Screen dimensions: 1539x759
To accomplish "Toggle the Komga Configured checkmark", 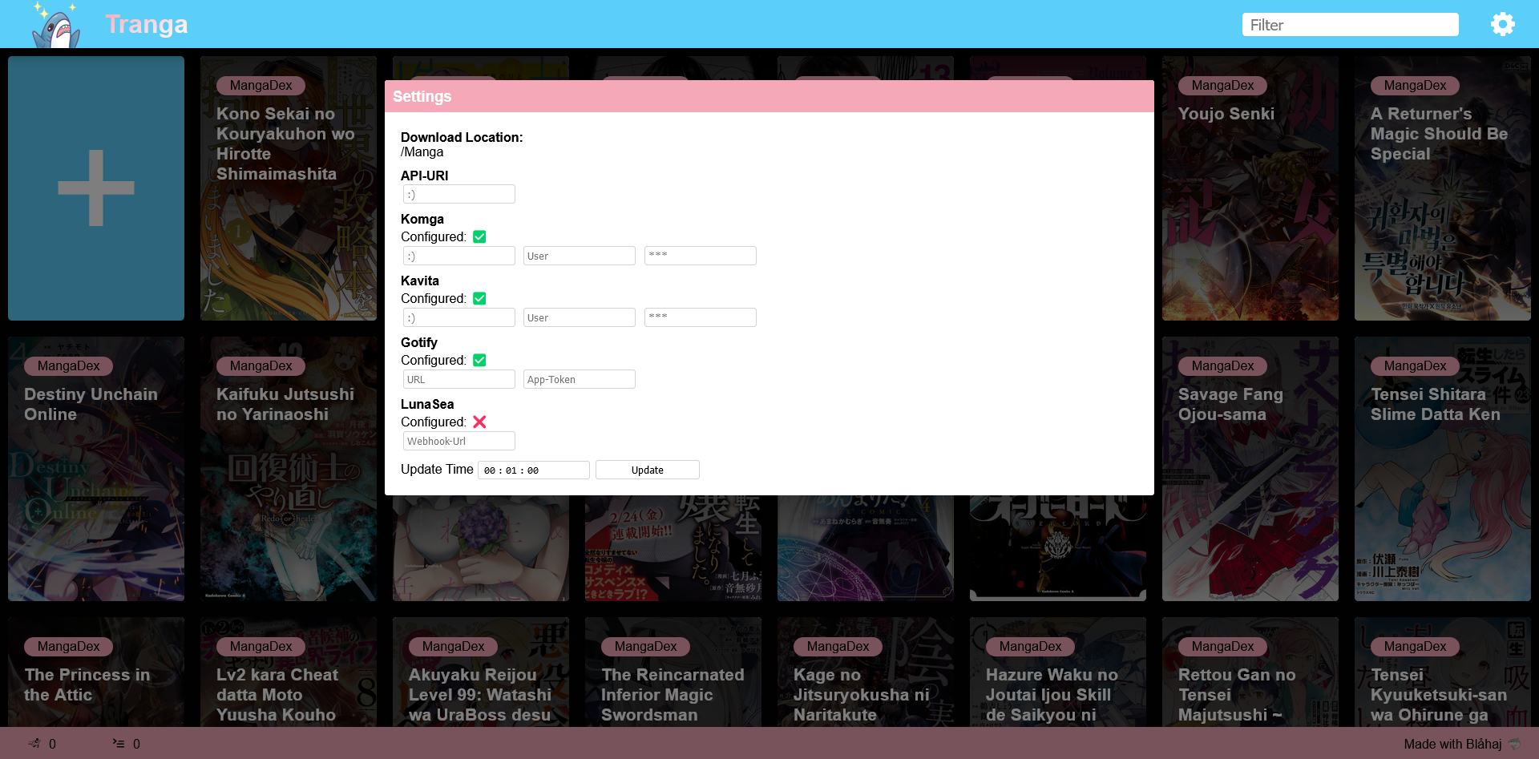I will coord(479,236).
